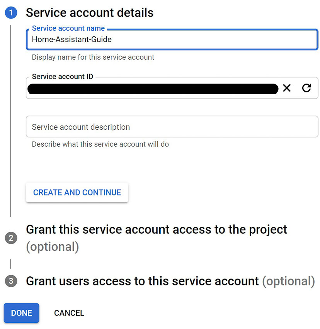Select the refresh icon beside the ID field
Screen dimensions: 320x329
pos(306,88)
